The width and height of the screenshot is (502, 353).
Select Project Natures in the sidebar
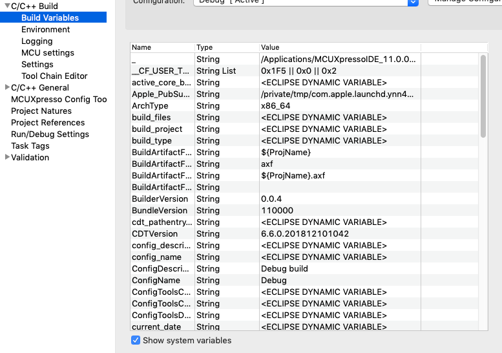41,111
